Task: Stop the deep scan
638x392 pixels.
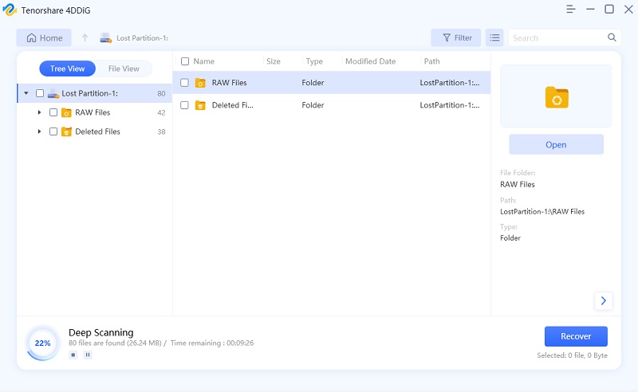Action: coord(73,355)
